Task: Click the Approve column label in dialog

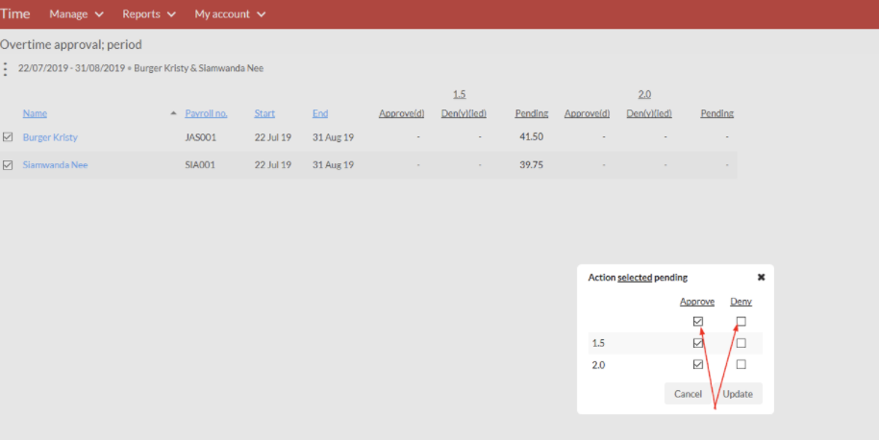Action: click(697, 301)
